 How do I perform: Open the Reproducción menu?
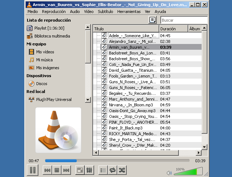54,12
